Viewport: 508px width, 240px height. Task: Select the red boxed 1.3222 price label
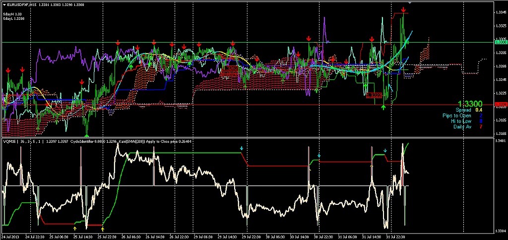coord(374,94)
